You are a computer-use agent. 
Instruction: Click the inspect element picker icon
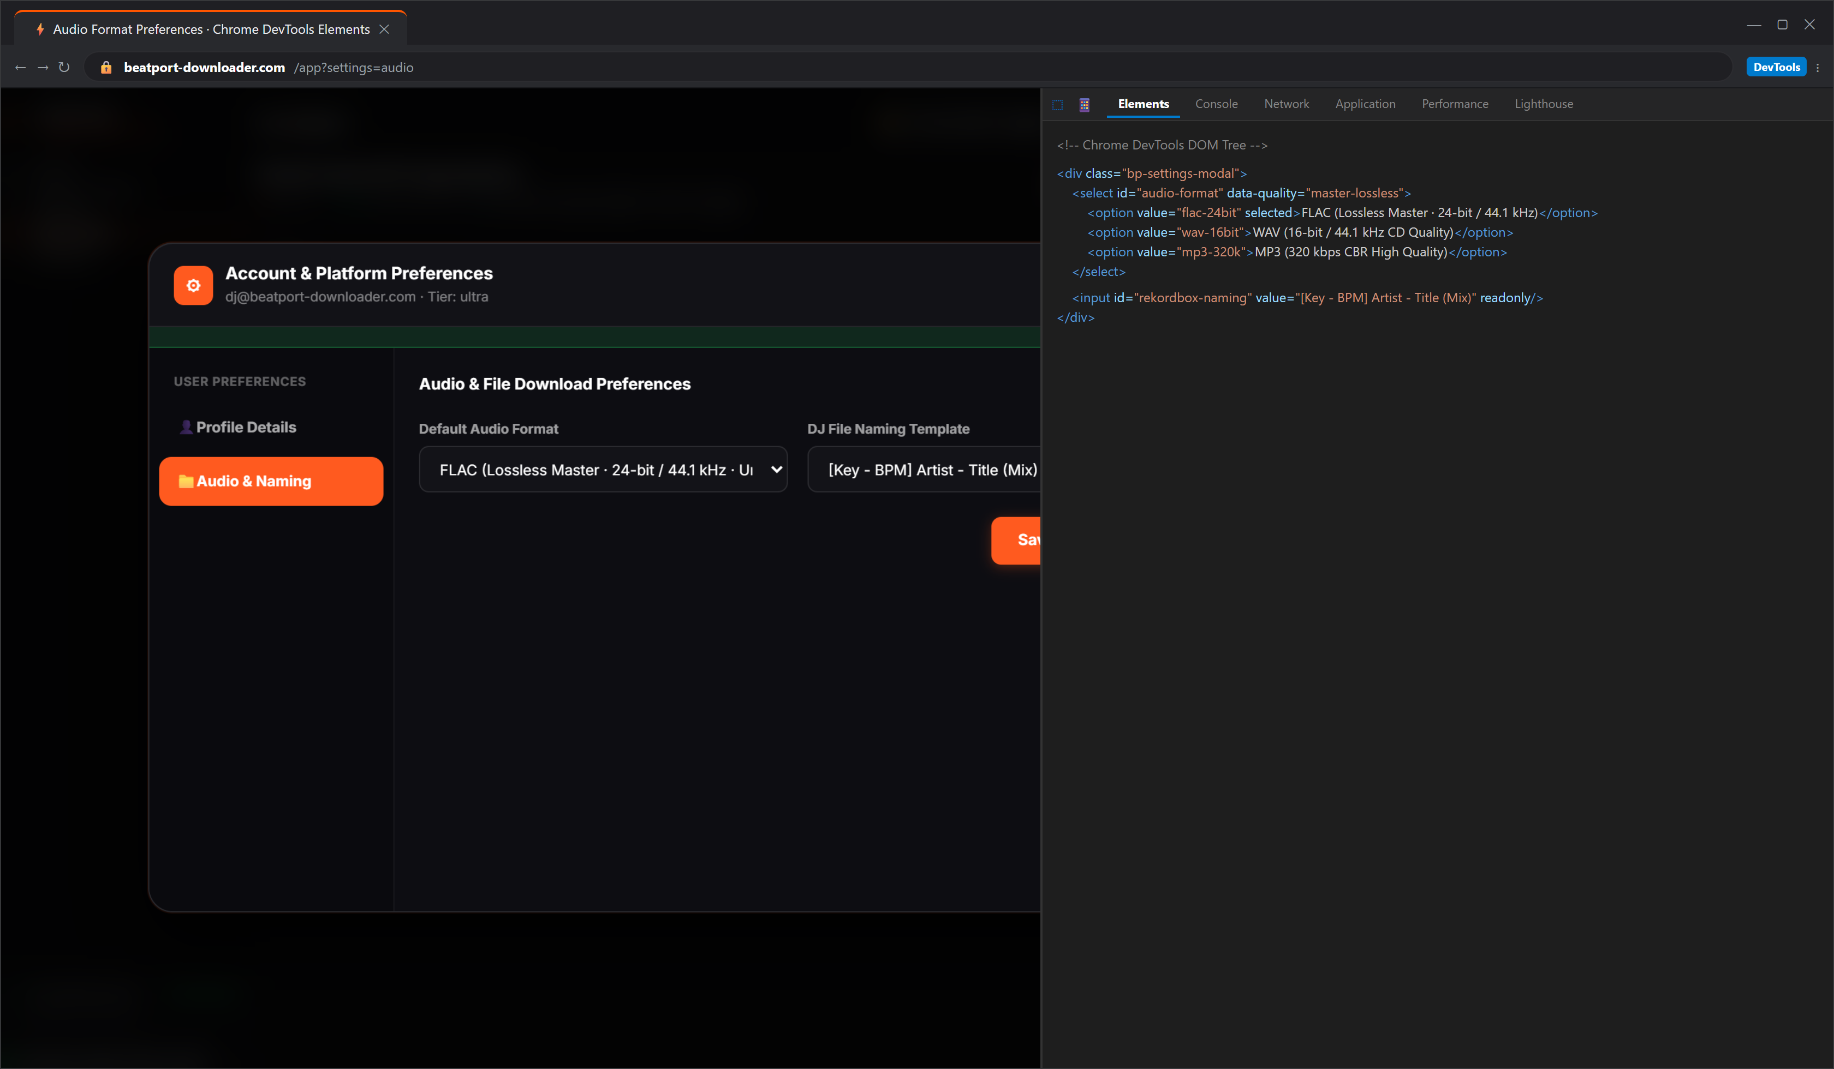(x=1057, y=105)
